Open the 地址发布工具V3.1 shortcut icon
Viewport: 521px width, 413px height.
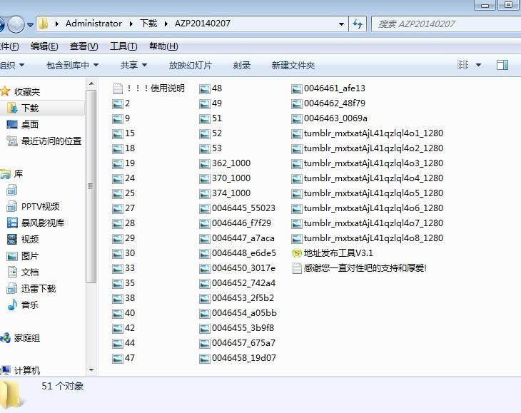[x=298, y=253]
